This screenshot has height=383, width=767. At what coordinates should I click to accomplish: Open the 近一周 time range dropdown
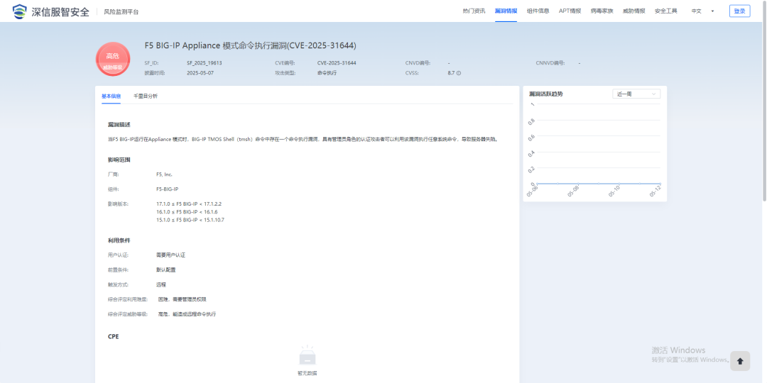(x=636, y=94)
